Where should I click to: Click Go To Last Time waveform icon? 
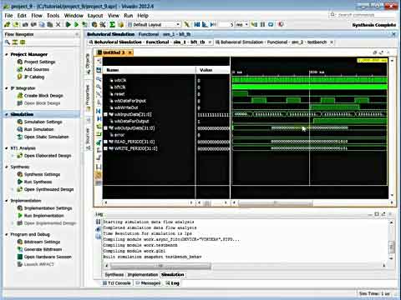pyautogui.click(x=99, y=118)
